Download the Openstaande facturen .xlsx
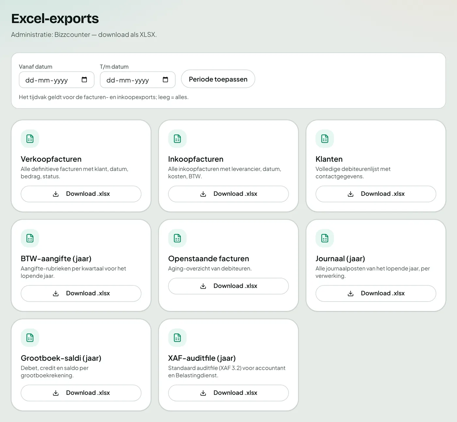 [x=228, y=286]
